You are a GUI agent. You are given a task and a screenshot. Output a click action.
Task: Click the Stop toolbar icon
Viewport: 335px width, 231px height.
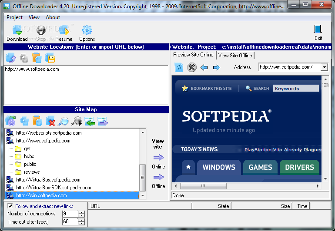tap(41, 30)
